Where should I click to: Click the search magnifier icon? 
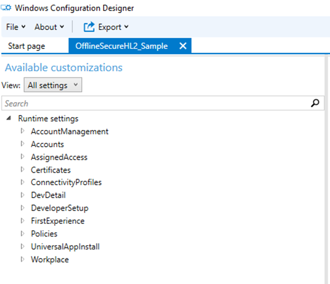[314, 103]
